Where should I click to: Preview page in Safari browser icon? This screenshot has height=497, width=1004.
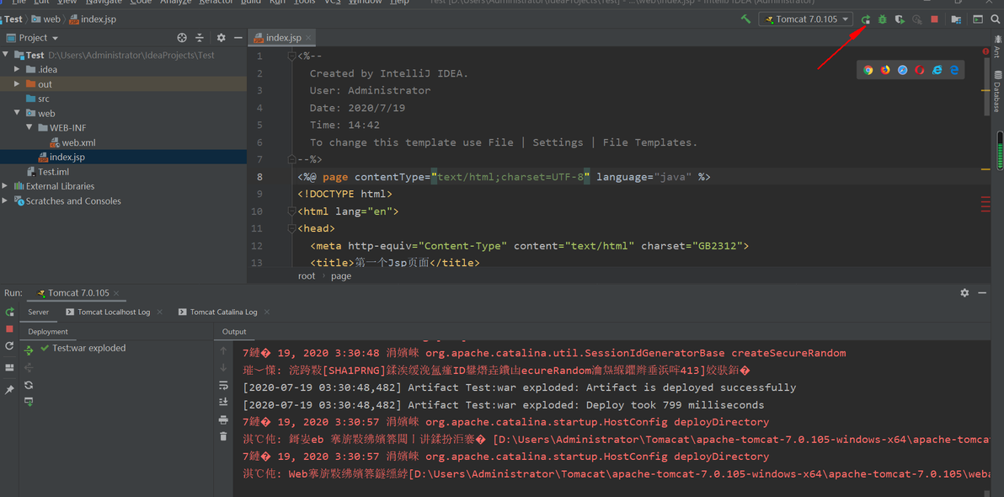click(x=903, y=70)
